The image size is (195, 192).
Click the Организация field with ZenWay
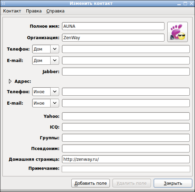(113, 37)
